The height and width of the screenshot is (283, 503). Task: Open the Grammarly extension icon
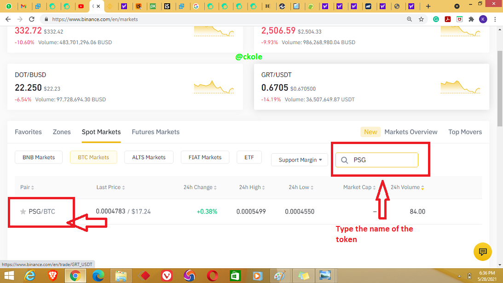[436, 19]
